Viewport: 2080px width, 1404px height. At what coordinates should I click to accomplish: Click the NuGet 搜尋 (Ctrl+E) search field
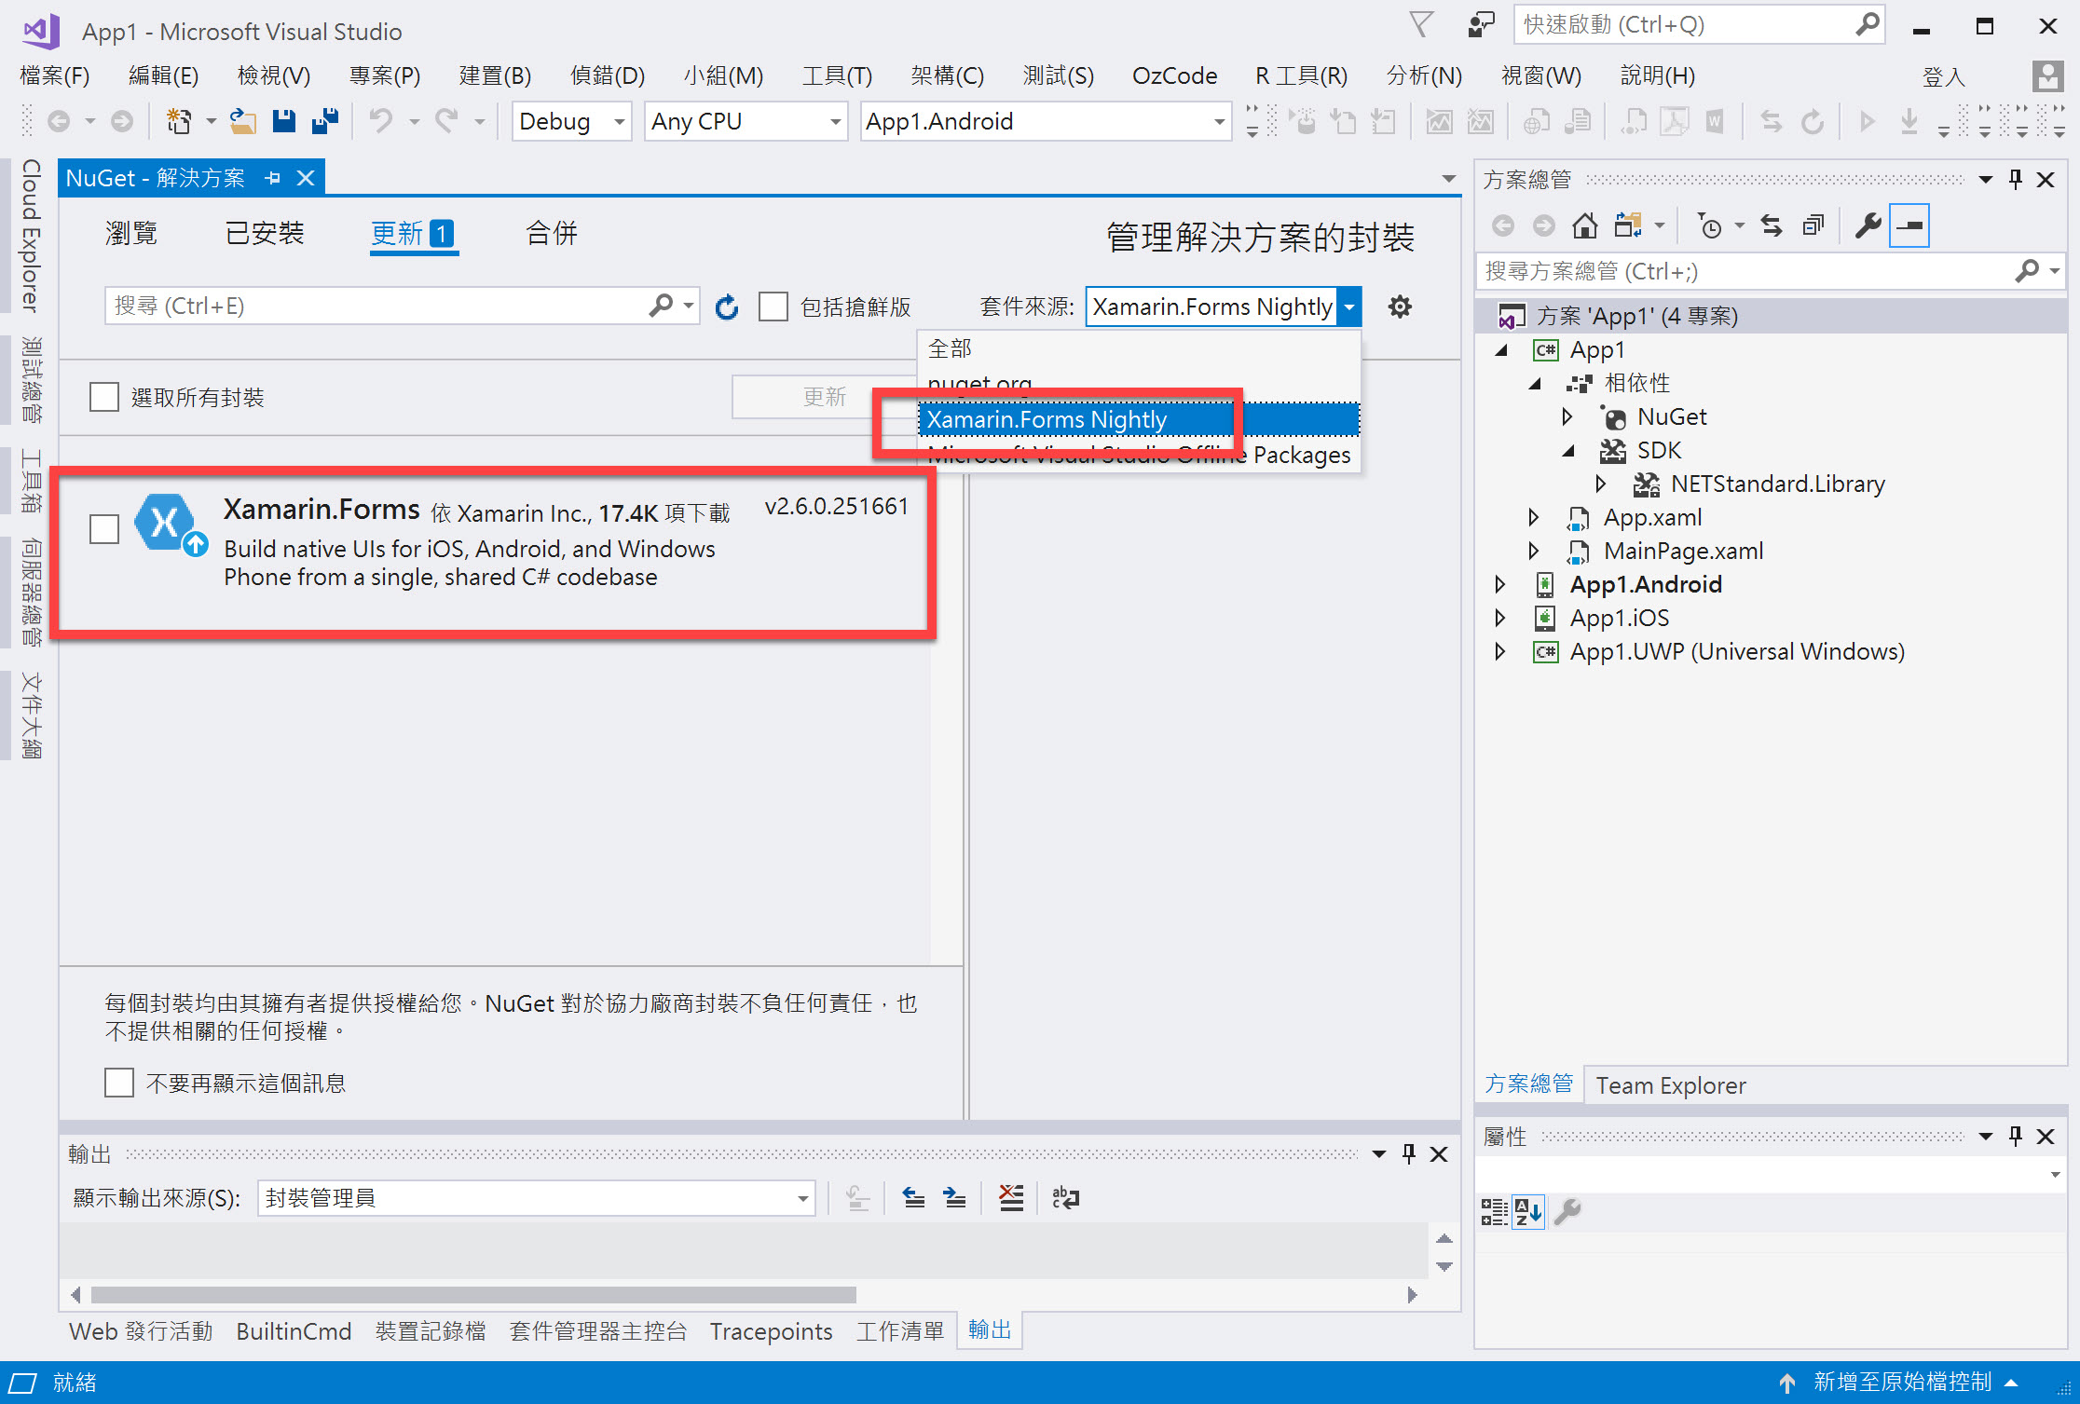(377, 306)
